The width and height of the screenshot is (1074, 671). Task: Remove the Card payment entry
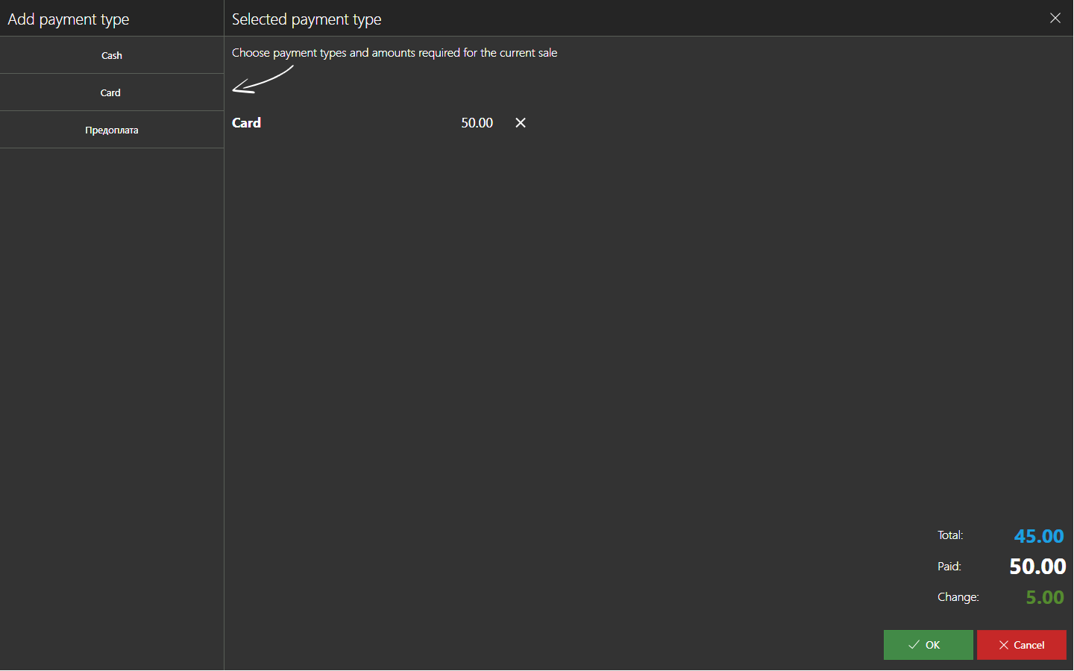point(521,123)
